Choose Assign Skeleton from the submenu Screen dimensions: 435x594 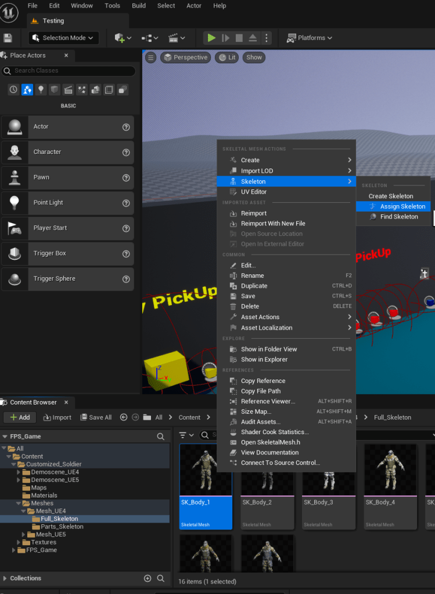click(402, 206)
